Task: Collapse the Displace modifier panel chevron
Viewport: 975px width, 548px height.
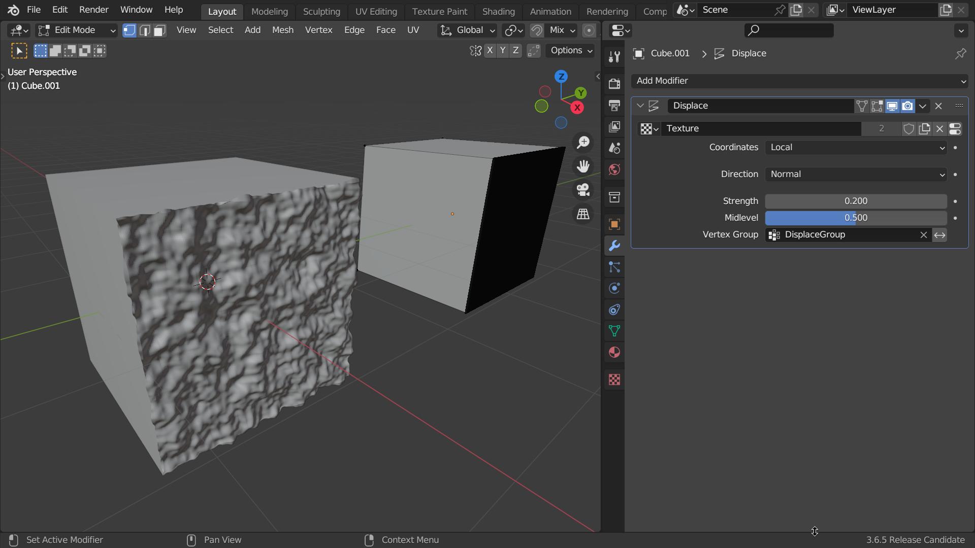Action: 640,106
